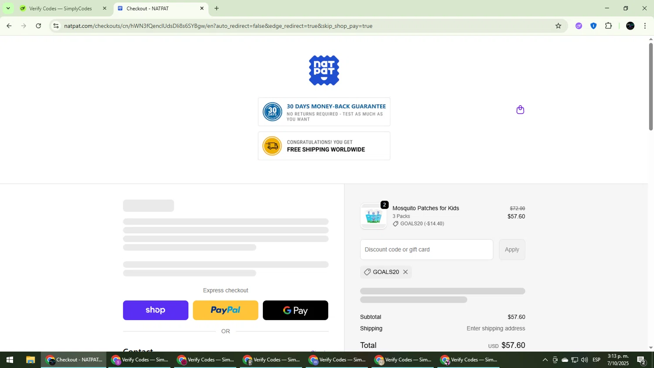Viewport: 654px width, 368px height.
Task: Open the Extensions puzzle menu
Action: pos(609,26)
